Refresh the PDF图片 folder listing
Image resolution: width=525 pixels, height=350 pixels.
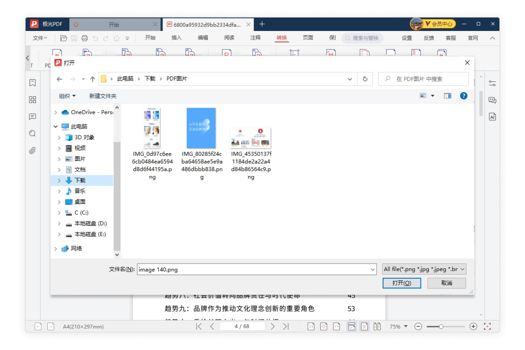365,79
